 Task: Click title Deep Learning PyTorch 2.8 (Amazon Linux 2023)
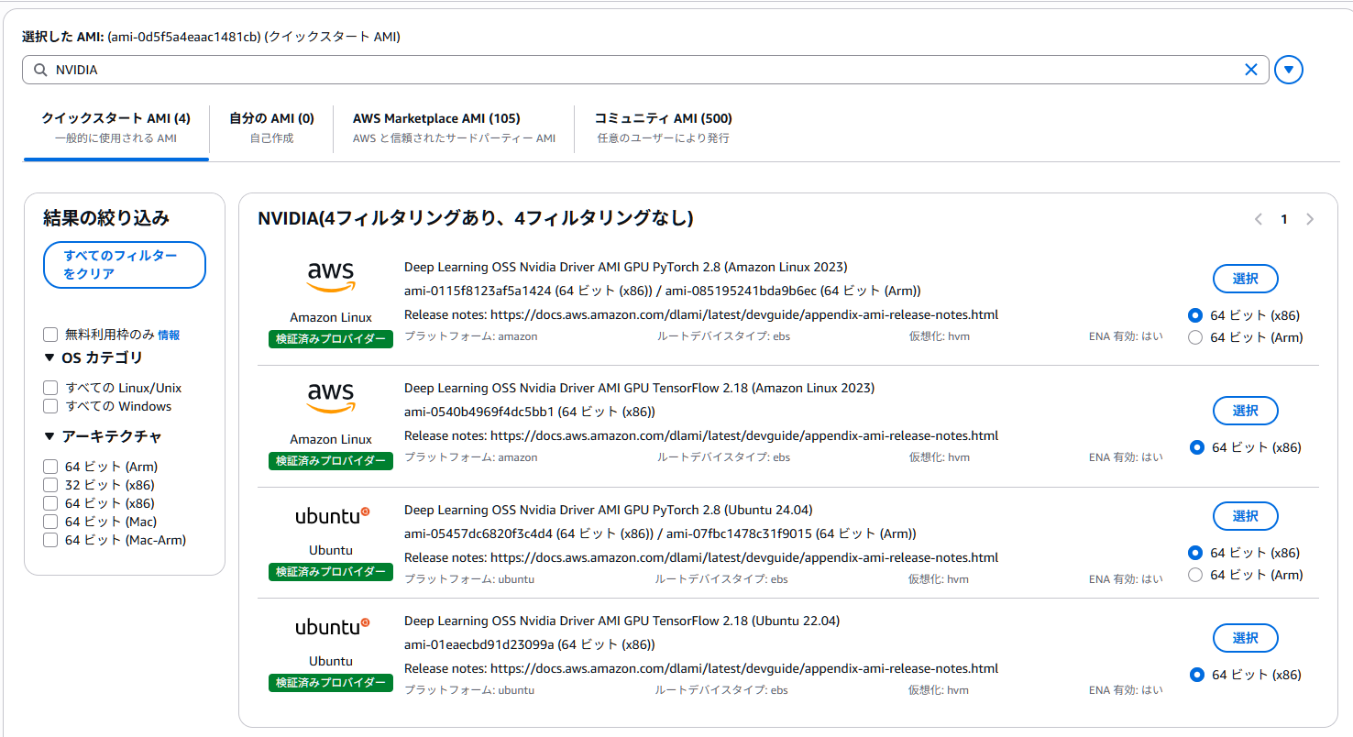tap(626, 268)
